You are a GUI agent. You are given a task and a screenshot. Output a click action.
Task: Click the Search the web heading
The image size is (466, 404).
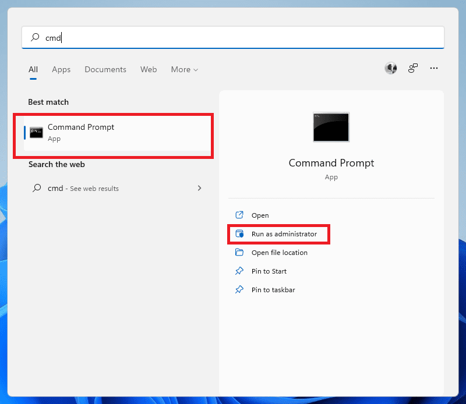point(57,165)
